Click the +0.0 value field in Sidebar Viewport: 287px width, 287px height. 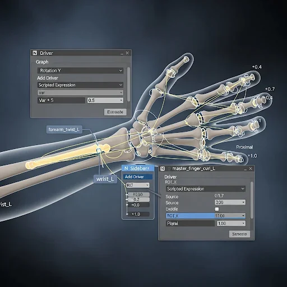coord(138,205)
